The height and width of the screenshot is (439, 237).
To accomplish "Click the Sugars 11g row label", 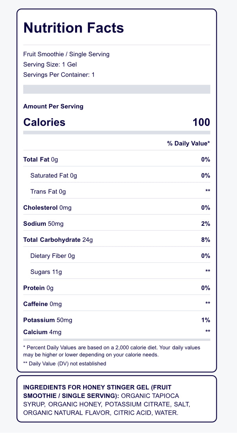I will (x=46, y=272).
